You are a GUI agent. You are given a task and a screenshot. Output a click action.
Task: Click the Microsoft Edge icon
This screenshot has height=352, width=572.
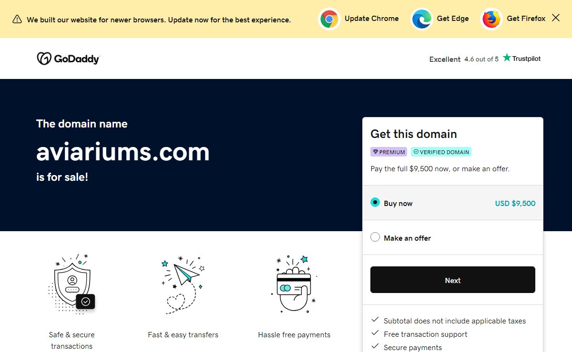(x=422, y=19)
